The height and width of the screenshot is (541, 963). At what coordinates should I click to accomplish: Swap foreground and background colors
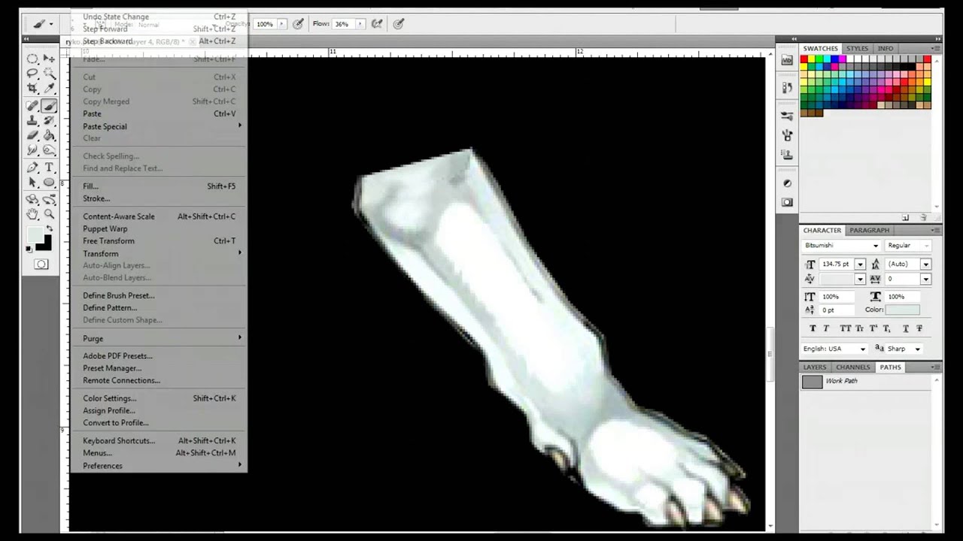(x=50, y=229)
